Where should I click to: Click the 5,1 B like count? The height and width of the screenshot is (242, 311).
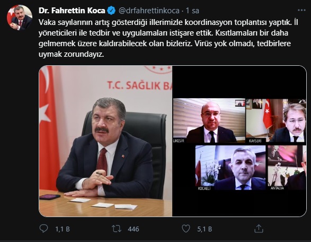205,229
